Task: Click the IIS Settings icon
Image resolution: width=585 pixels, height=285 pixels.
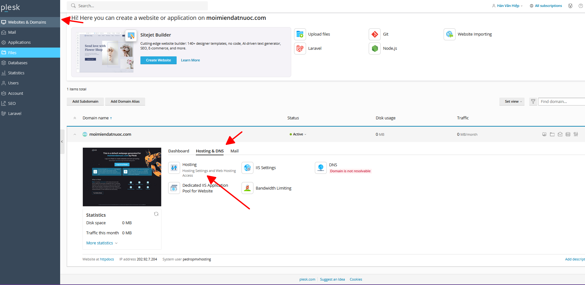Action: (x=247, y=168)
